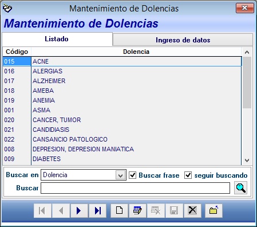This screenshot has width=257, height=227.
Task: Uncheck the seguir buscando checkbox
Action: click(188, 175)
